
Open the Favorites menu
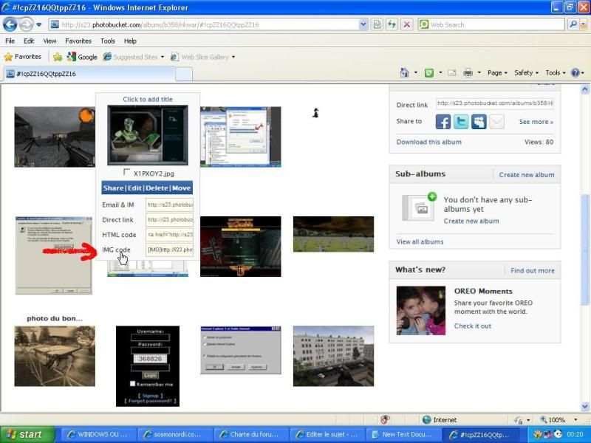tap(78, 41)
